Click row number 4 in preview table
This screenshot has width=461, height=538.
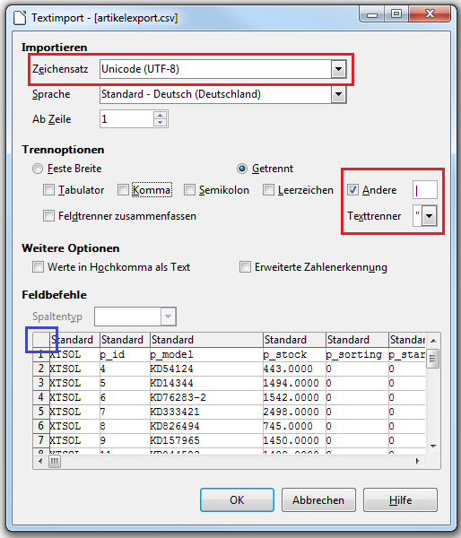point(41,397)
